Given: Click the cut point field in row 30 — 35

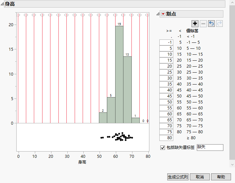Looking at the screenshot, I should pyautogui.click(x=166, y=78).
